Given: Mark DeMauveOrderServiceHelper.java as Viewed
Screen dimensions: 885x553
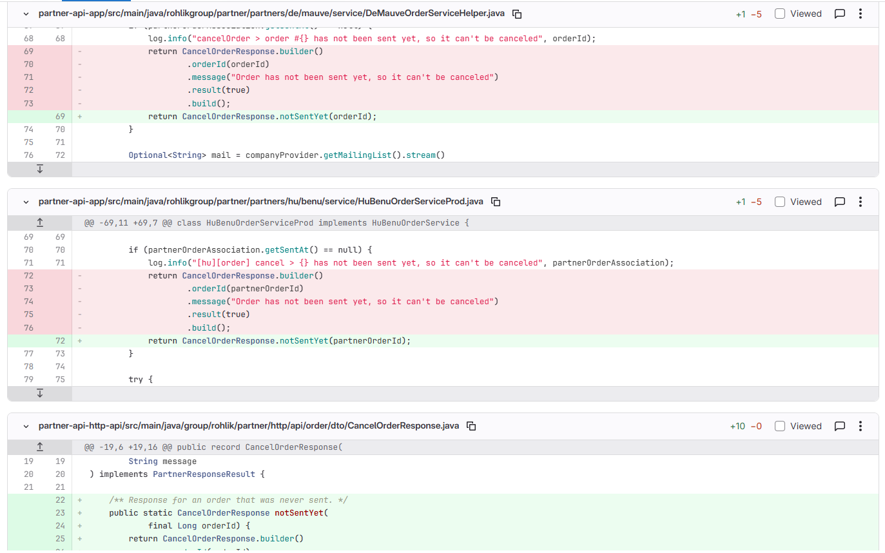Looking at the screenshot, I should [780, 14].
